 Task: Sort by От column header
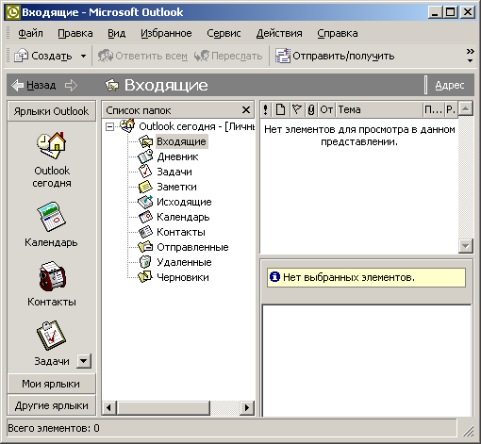pos(326,109)
